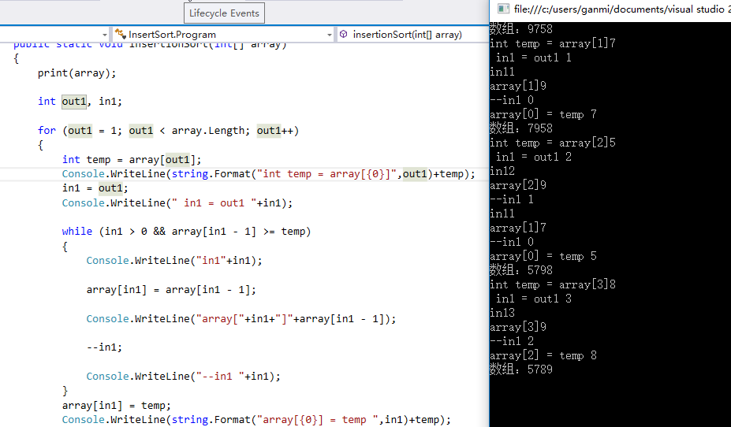Click console line 'int temp = array[2]5'
Viewport: 731px width, 427px height.
click(553, 143)
